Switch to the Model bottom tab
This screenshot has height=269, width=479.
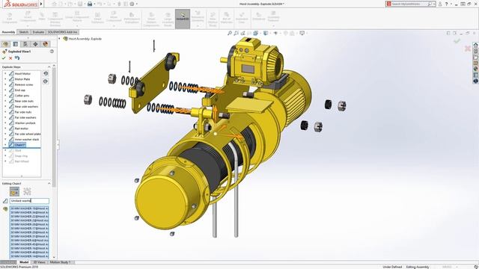(24, 262)
